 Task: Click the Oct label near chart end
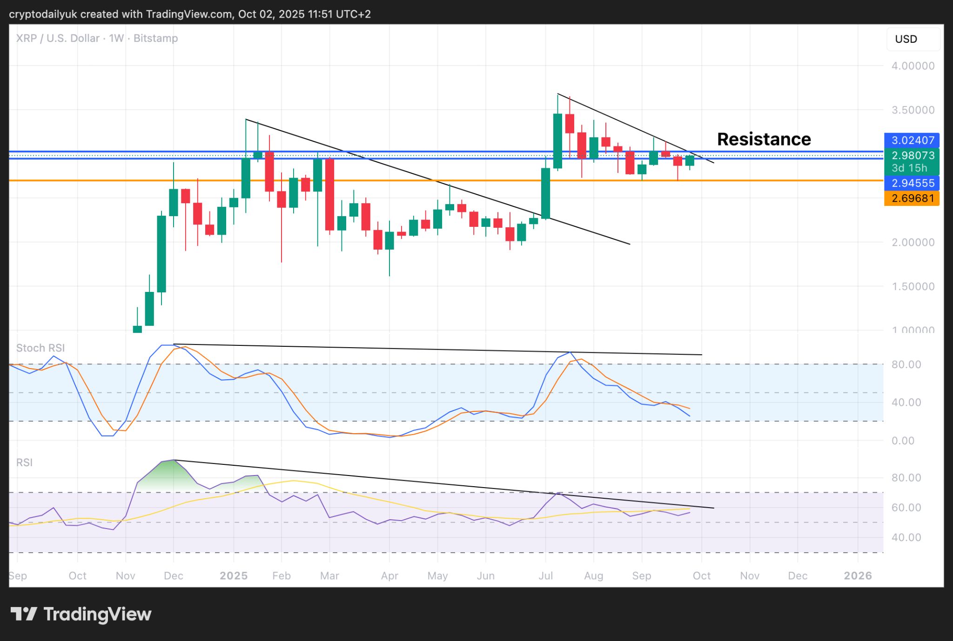click(701, 575)
